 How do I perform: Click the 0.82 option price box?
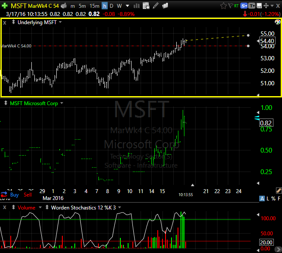click(267, 123)
